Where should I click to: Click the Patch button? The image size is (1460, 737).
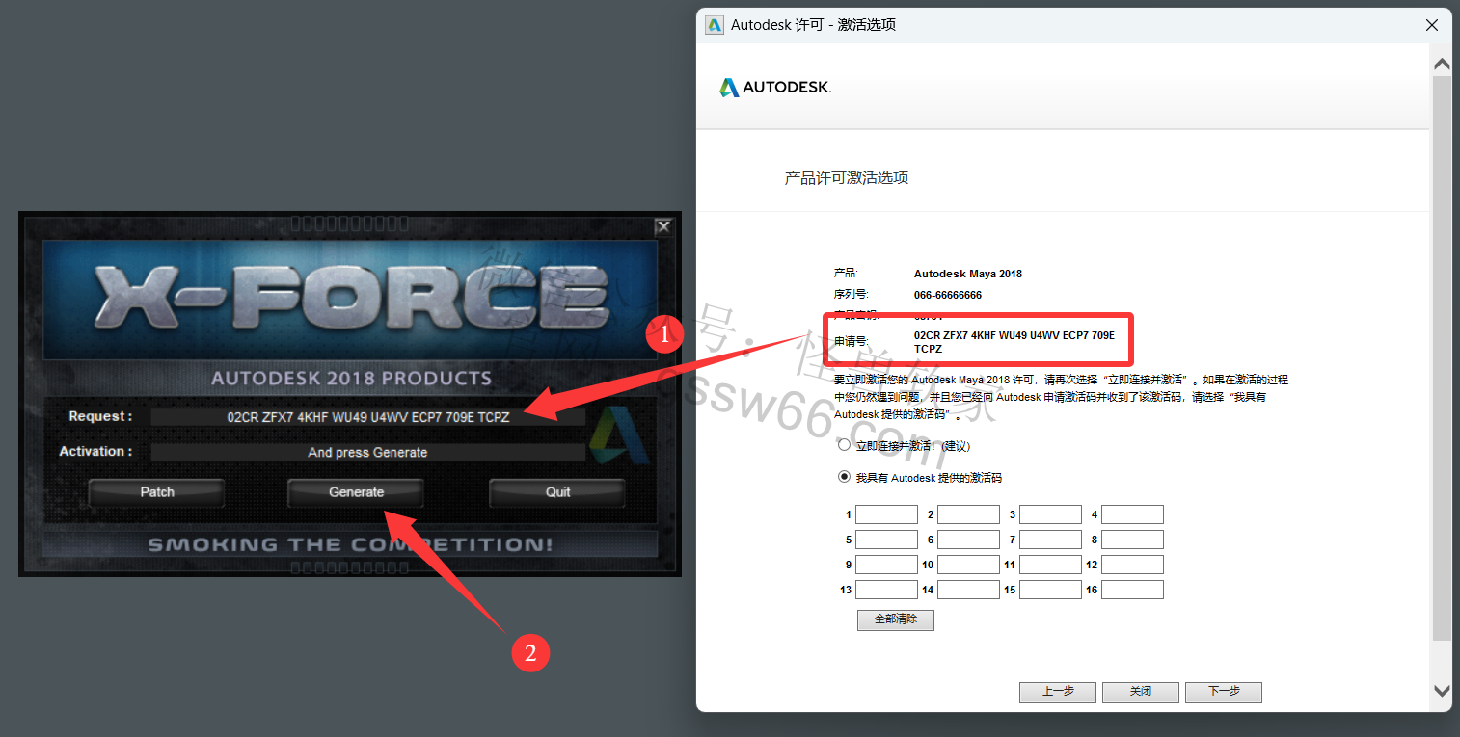[x=157, y=492]
